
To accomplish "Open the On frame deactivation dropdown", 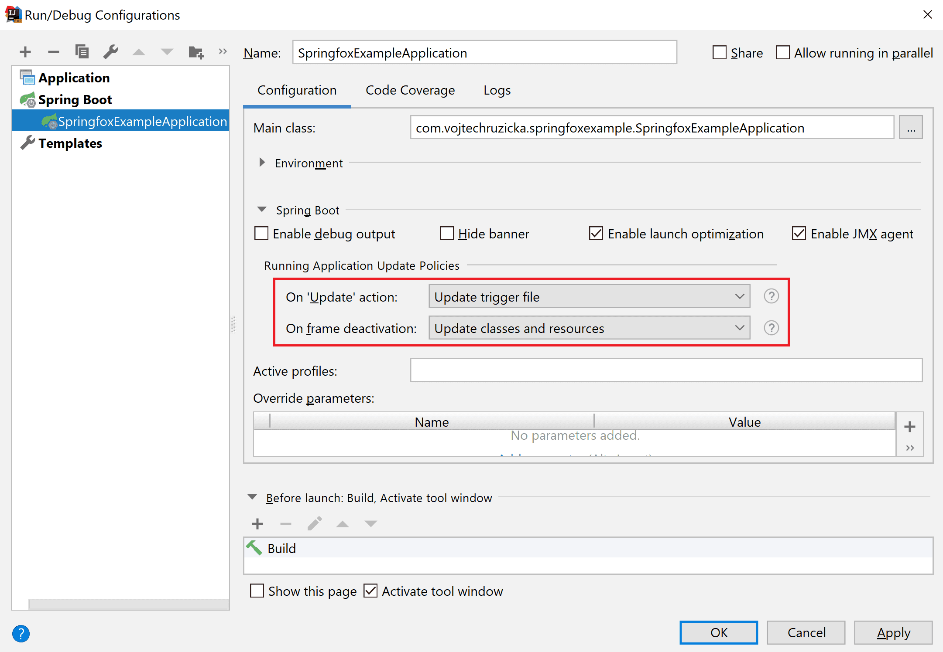I will [x=589, y=328].
